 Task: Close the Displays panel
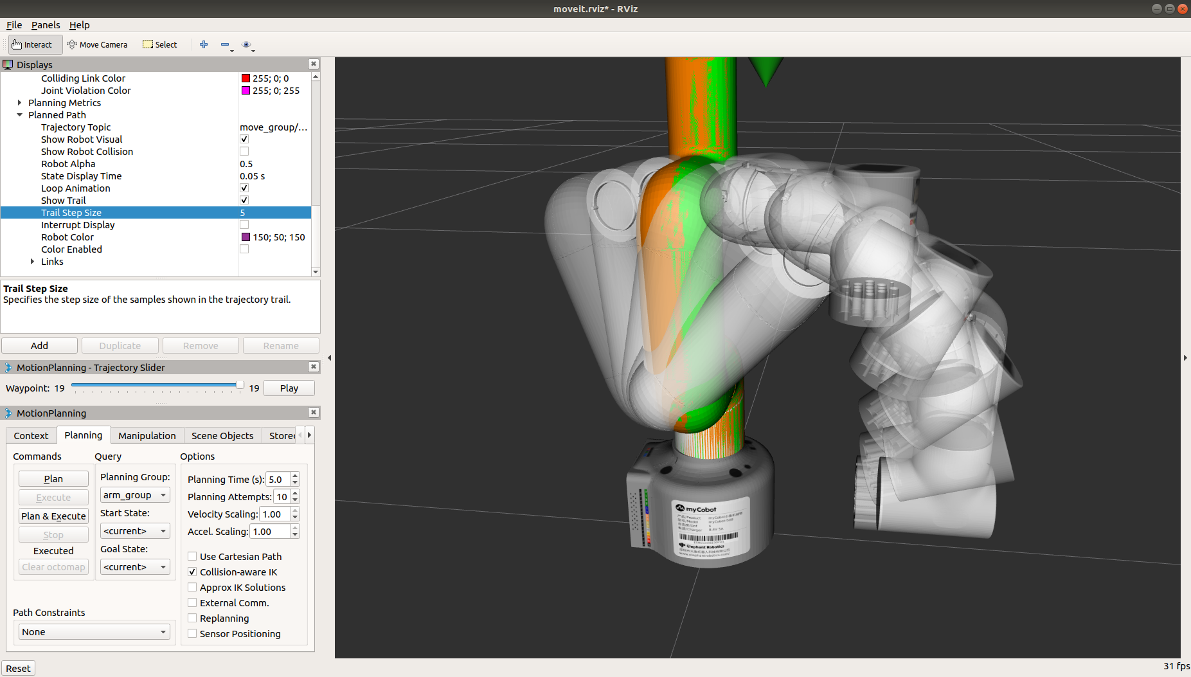point(313,64)
